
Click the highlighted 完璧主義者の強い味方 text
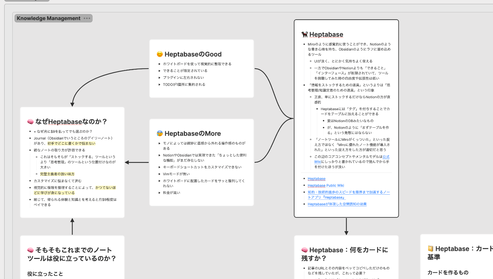pyautogui.click(x=57, y=174)
